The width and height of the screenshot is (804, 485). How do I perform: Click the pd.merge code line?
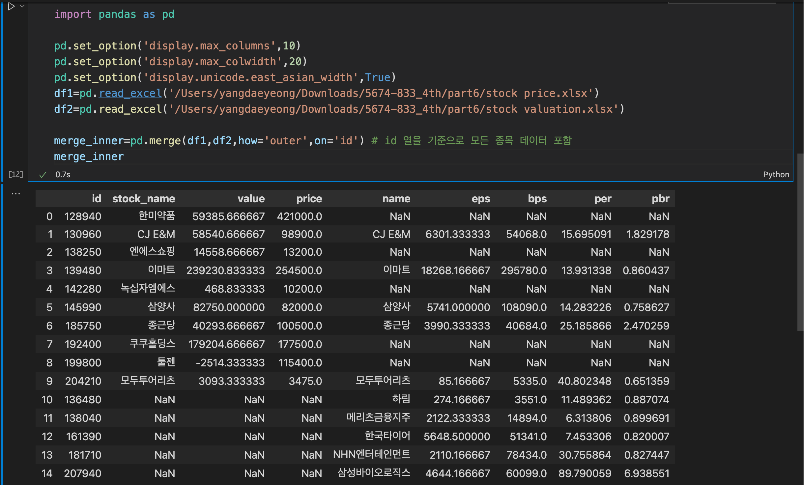[313, 141]
